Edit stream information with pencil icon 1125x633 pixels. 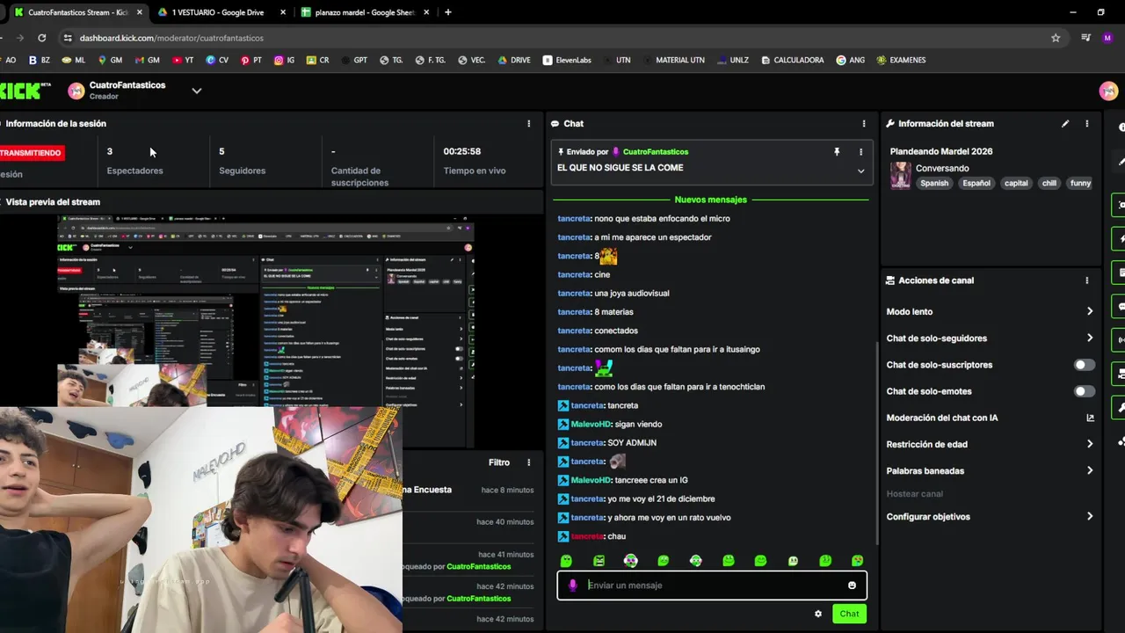point(1065,124)
